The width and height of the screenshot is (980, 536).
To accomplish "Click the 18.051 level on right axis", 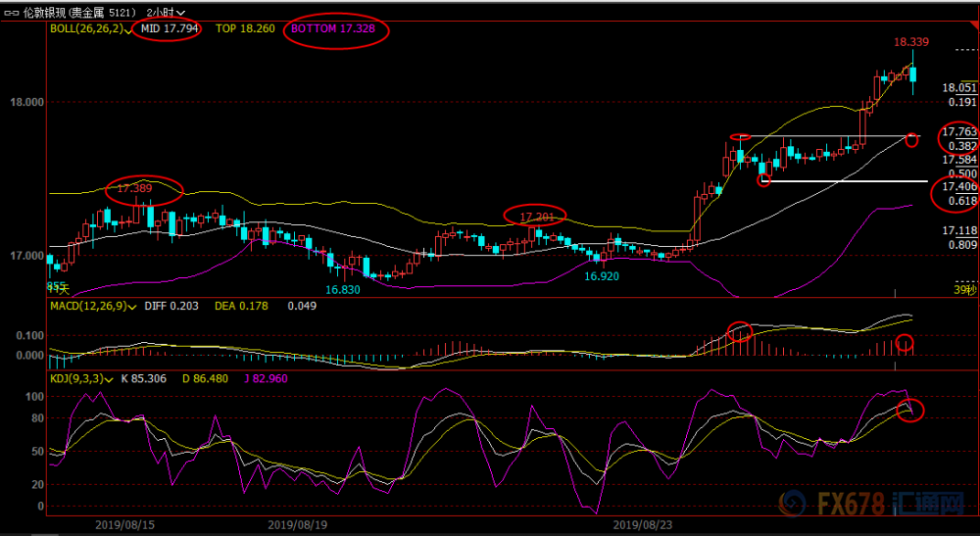I will coord(959,88).
